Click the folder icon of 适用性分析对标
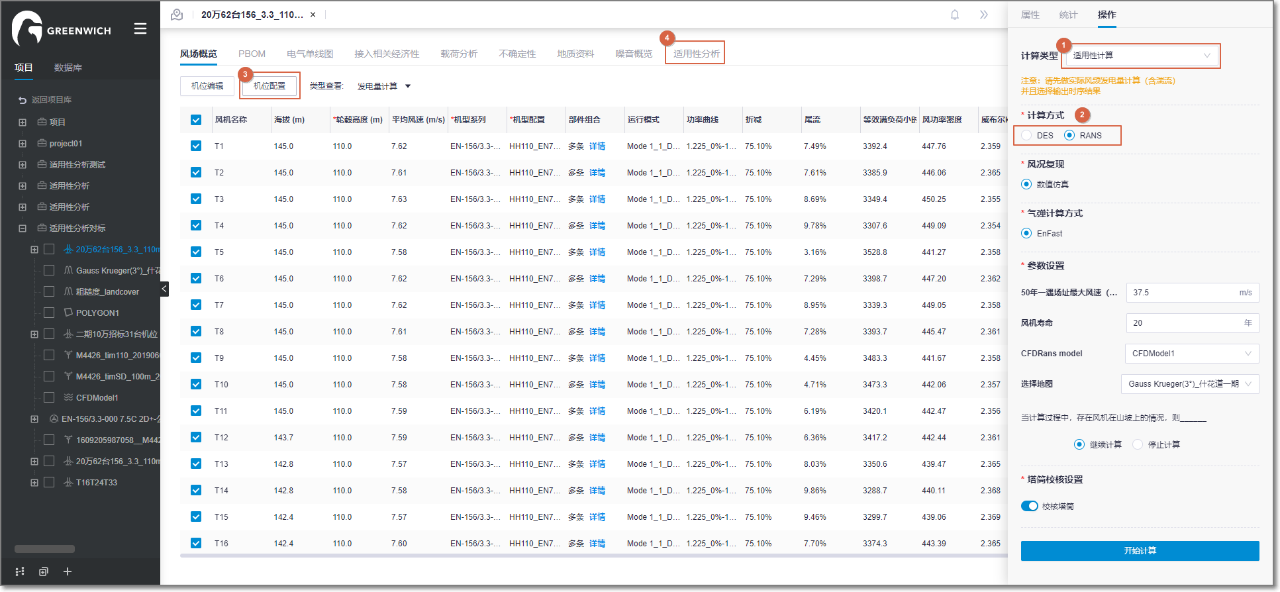This screenshot has height=592, width=1280. pyautogui.click(x=42, y=228)
